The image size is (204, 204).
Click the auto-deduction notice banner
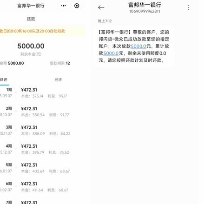point(43,31)
